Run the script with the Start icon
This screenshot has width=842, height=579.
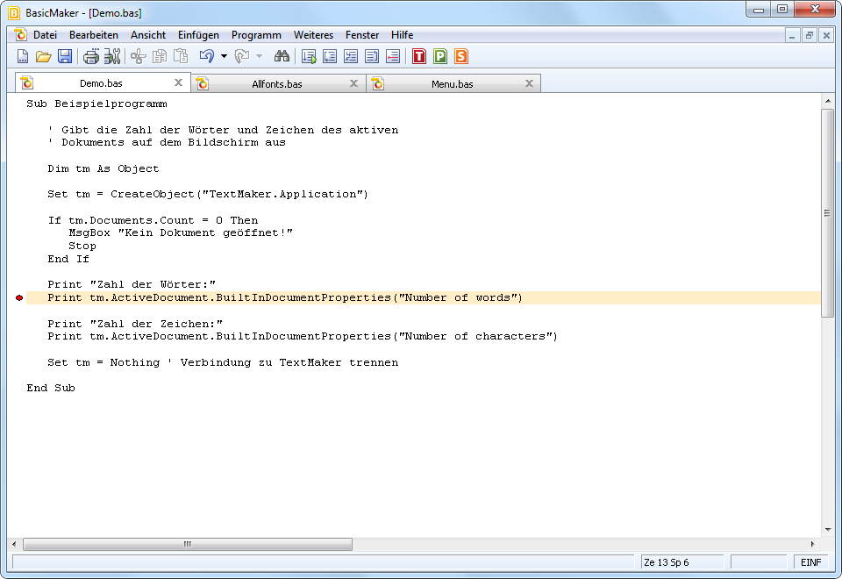pos(309,56)
